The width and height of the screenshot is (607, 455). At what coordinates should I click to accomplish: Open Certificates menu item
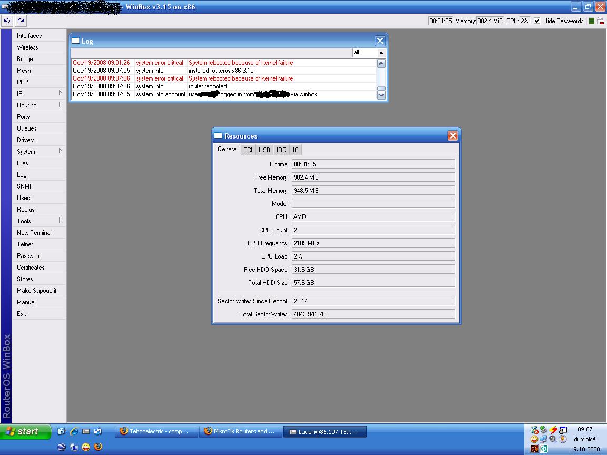(38, 268)
